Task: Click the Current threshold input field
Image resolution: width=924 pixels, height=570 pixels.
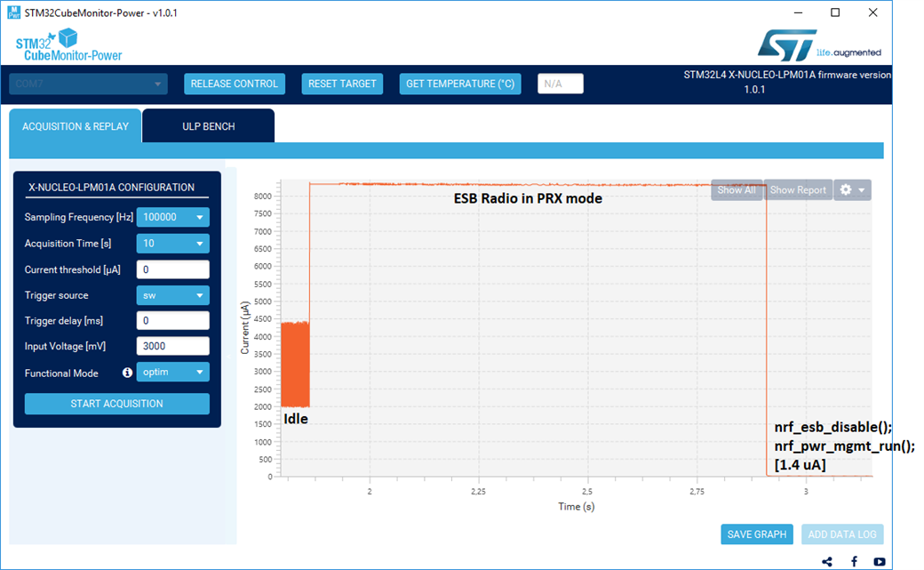Action: pos(172,269)
